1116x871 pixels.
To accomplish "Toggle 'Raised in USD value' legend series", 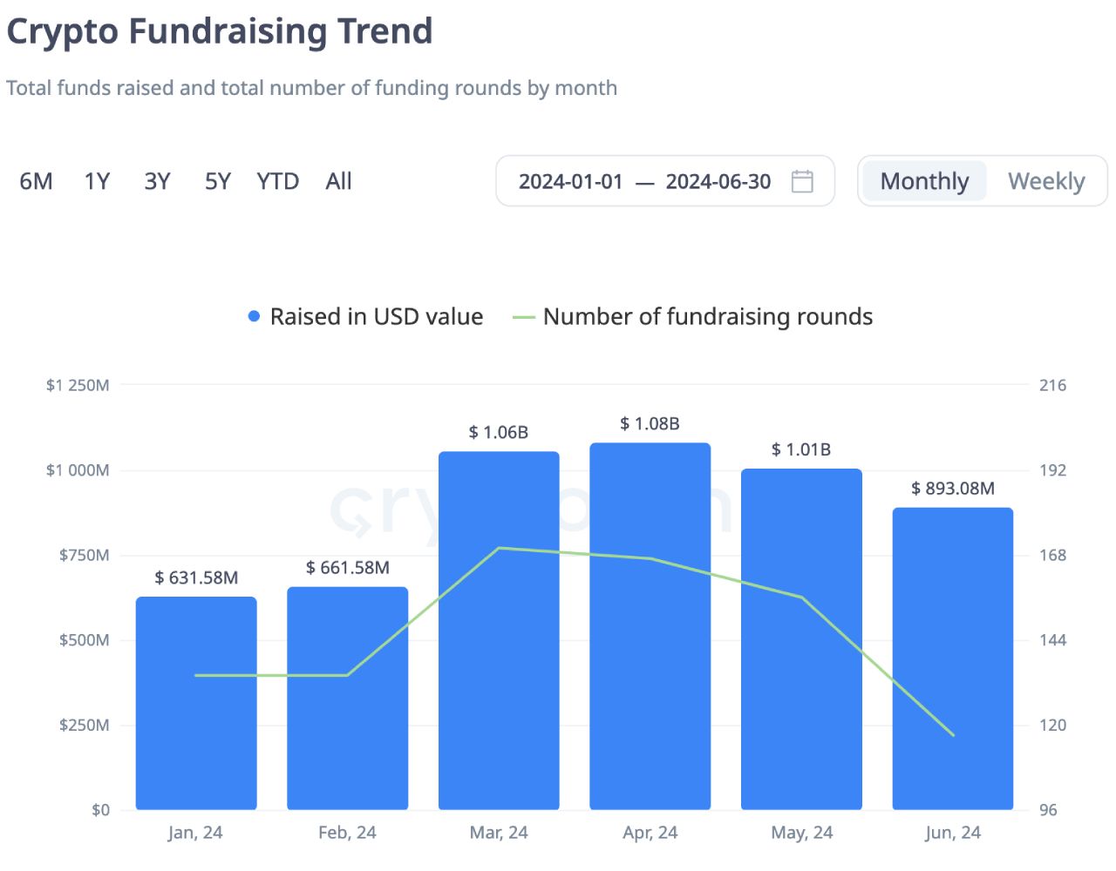I will [x=365, y=316].
